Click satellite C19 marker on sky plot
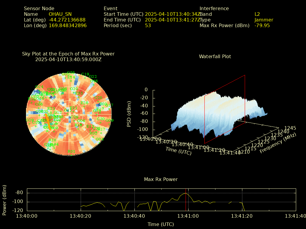 click(x=85, y=77)
